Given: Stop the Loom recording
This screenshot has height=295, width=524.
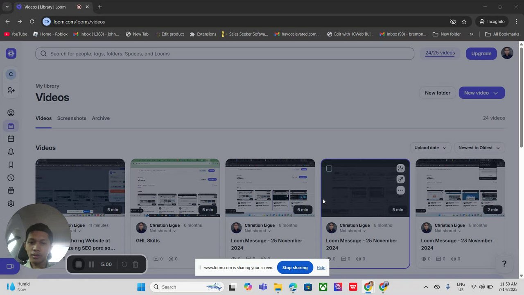Looking at the screenshot, I should click(x=79, y=265).
